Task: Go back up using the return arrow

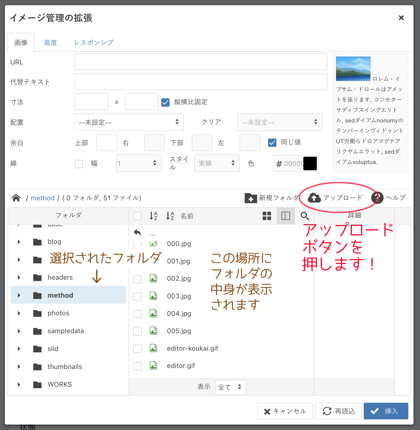Action: click(137, 233)
